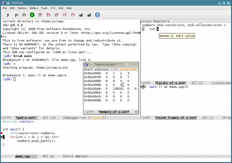232x163 pixels.
Task: Switch to the Registers tab
Action: point(161,21)
